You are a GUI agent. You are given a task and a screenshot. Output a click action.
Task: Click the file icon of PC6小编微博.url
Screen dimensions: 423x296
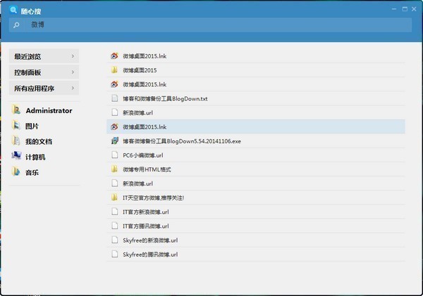(x=115, y=155)
